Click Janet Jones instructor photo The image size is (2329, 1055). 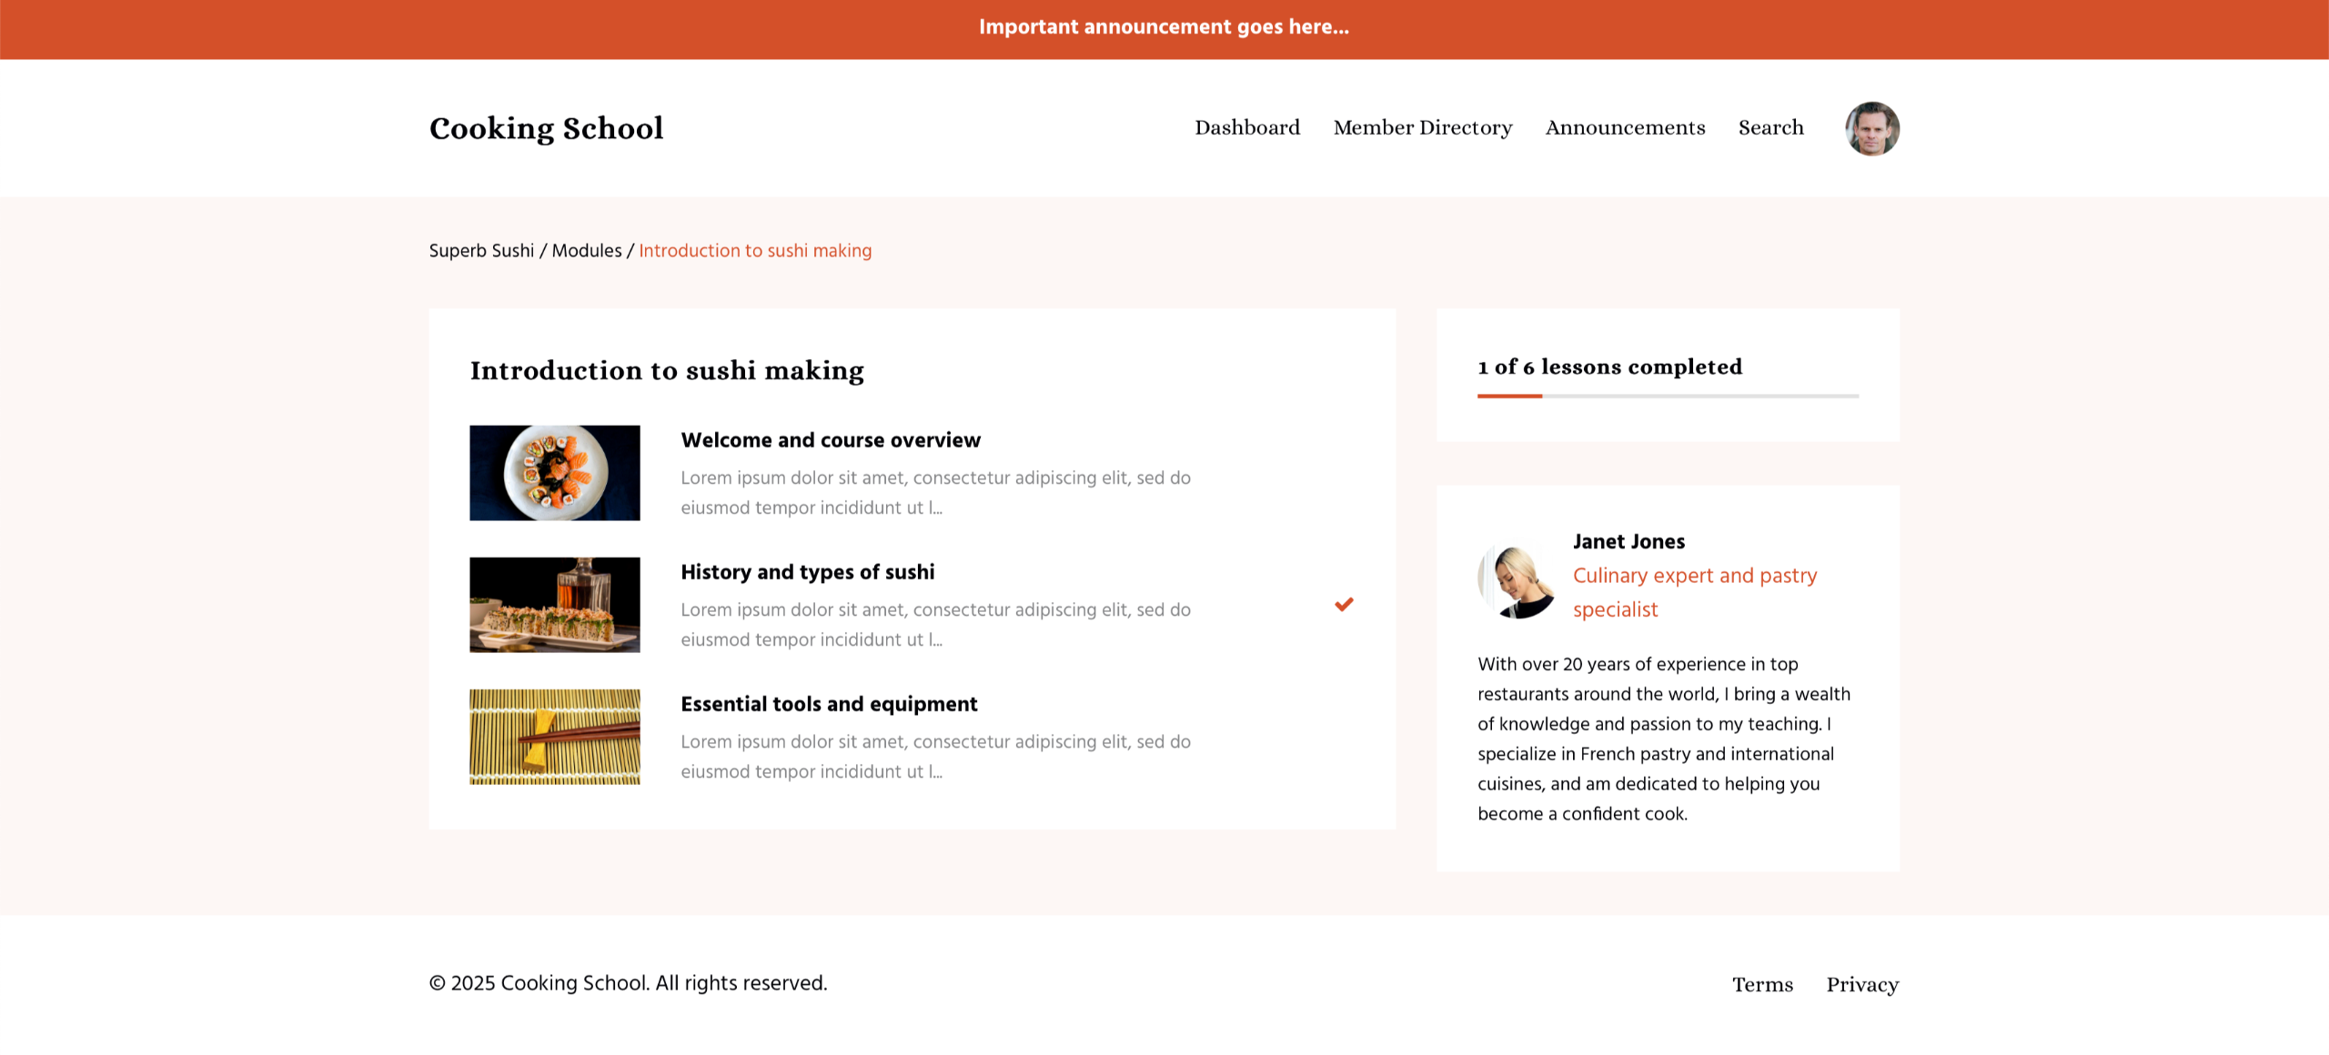(x=1517, y=582)
